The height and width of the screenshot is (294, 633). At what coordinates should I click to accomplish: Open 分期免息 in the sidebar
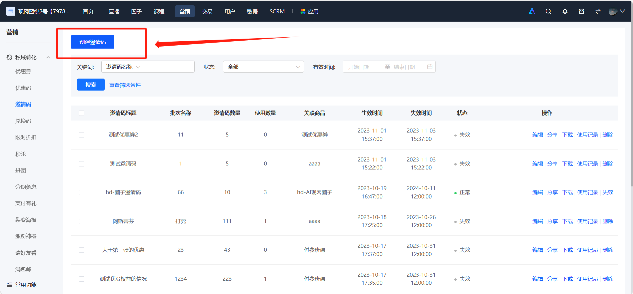tap(26, 187)
